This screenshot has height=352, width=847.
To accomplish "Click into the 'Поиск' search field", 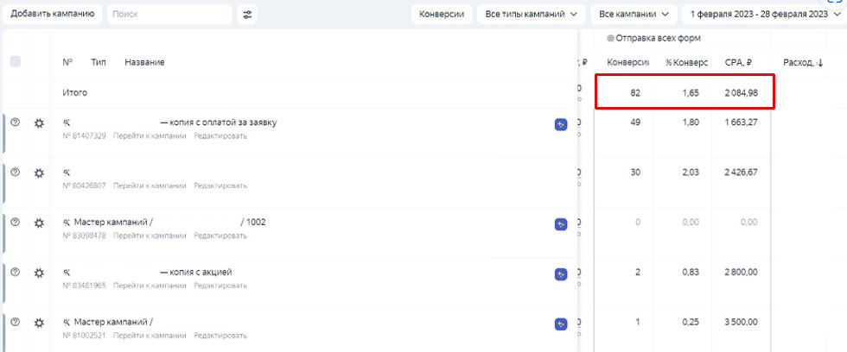I will pos(169,15).
